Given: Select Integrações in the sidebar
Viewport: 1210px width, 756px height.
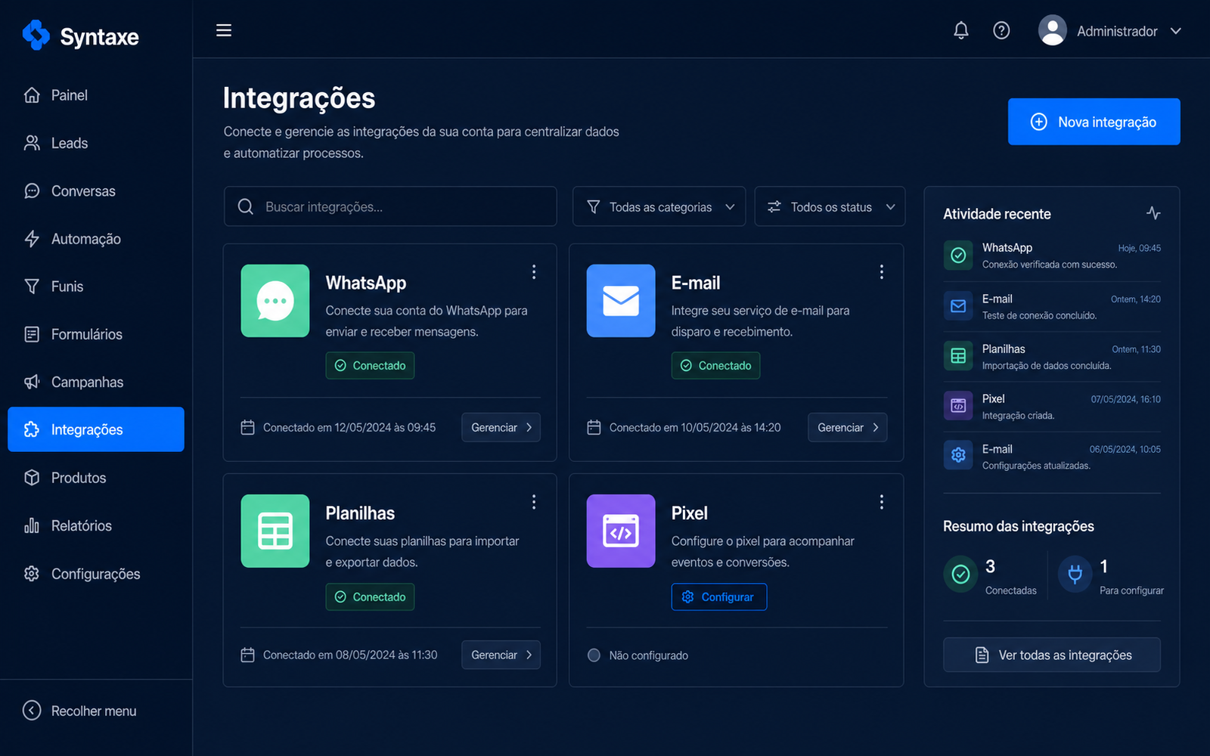Looking at the screenshot, I should tap(96, 429).
